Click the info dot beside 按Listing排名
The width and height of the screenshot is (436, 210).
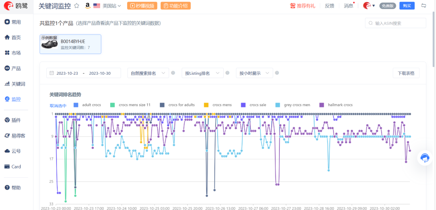[x=227, y=73]
